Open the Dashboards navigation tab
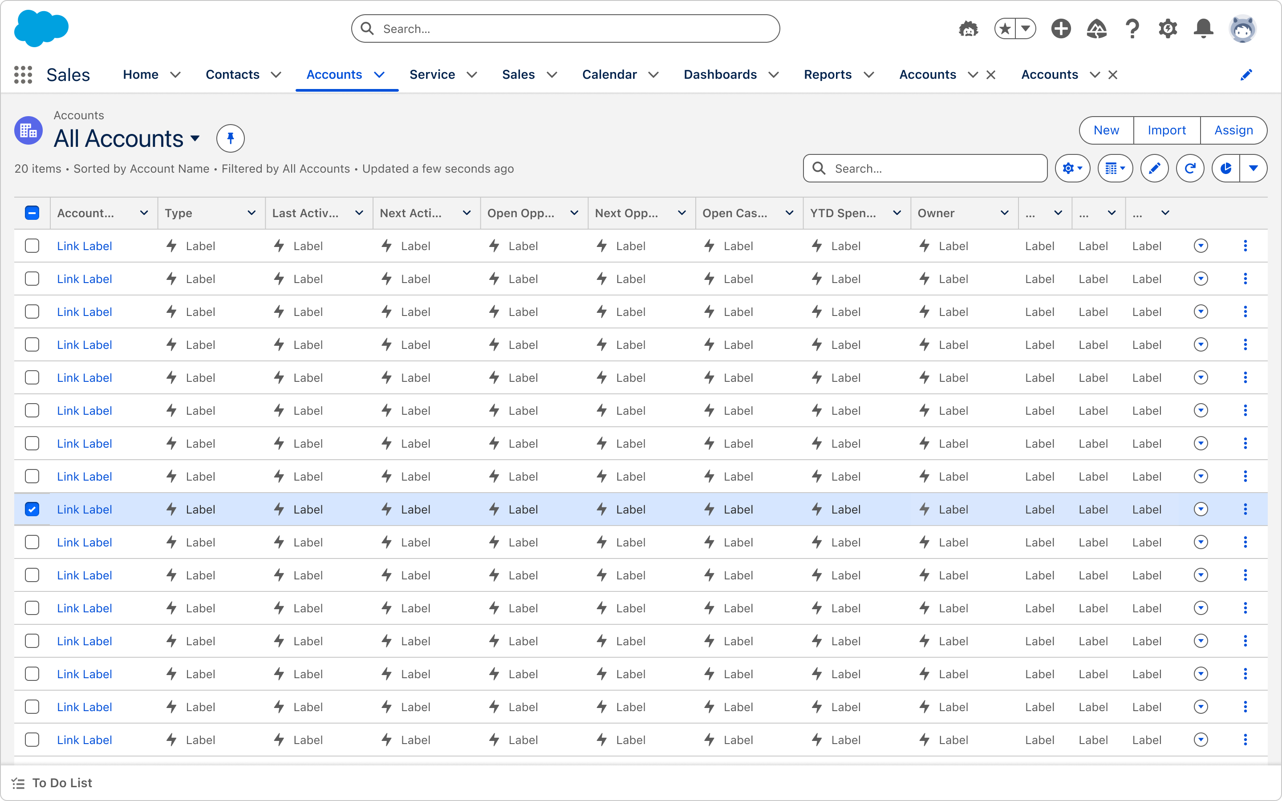 pos(720,75)
